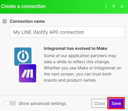The height and width of the screenshot is (111, 128).
Task: Click the "Integromat has evolved to Make" heading
Action: click(x=76, y=48)
